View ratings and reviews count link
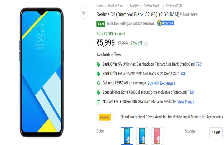The width and height of the screenshot is (224, 145). coord(131,23)
